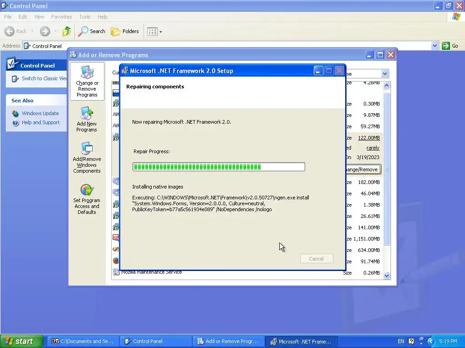This screenshot has width=465, height=348.
Task: Click the Control Panel icon in address bar
Action: [x=27, y=46]
